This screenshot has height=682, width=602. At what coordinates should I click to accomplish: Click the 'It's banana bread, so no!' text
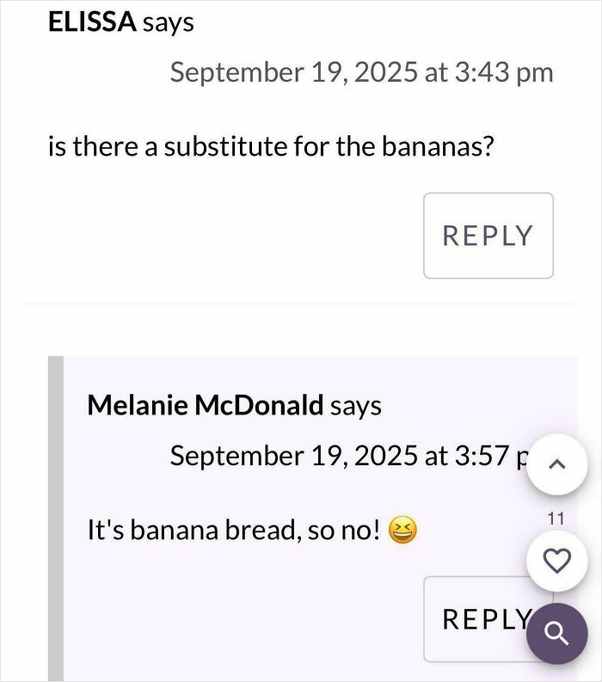[x=233, y=530]
